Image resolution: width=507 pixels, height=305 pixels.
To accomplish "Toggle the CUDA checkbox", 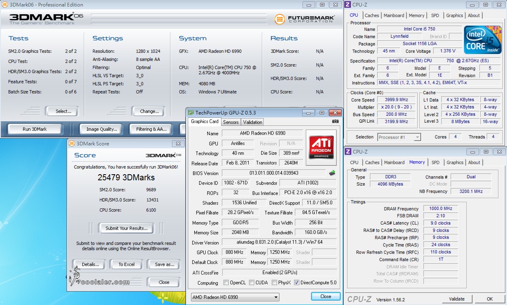I will (252, 283).
